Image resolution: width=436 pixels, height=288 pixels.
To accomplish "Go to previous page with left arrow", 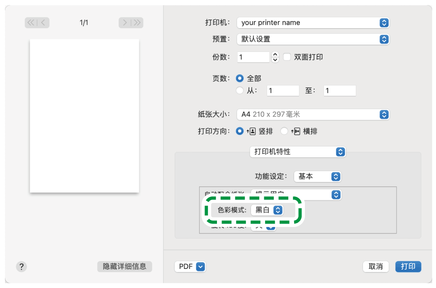I will [x=41, y=22].
